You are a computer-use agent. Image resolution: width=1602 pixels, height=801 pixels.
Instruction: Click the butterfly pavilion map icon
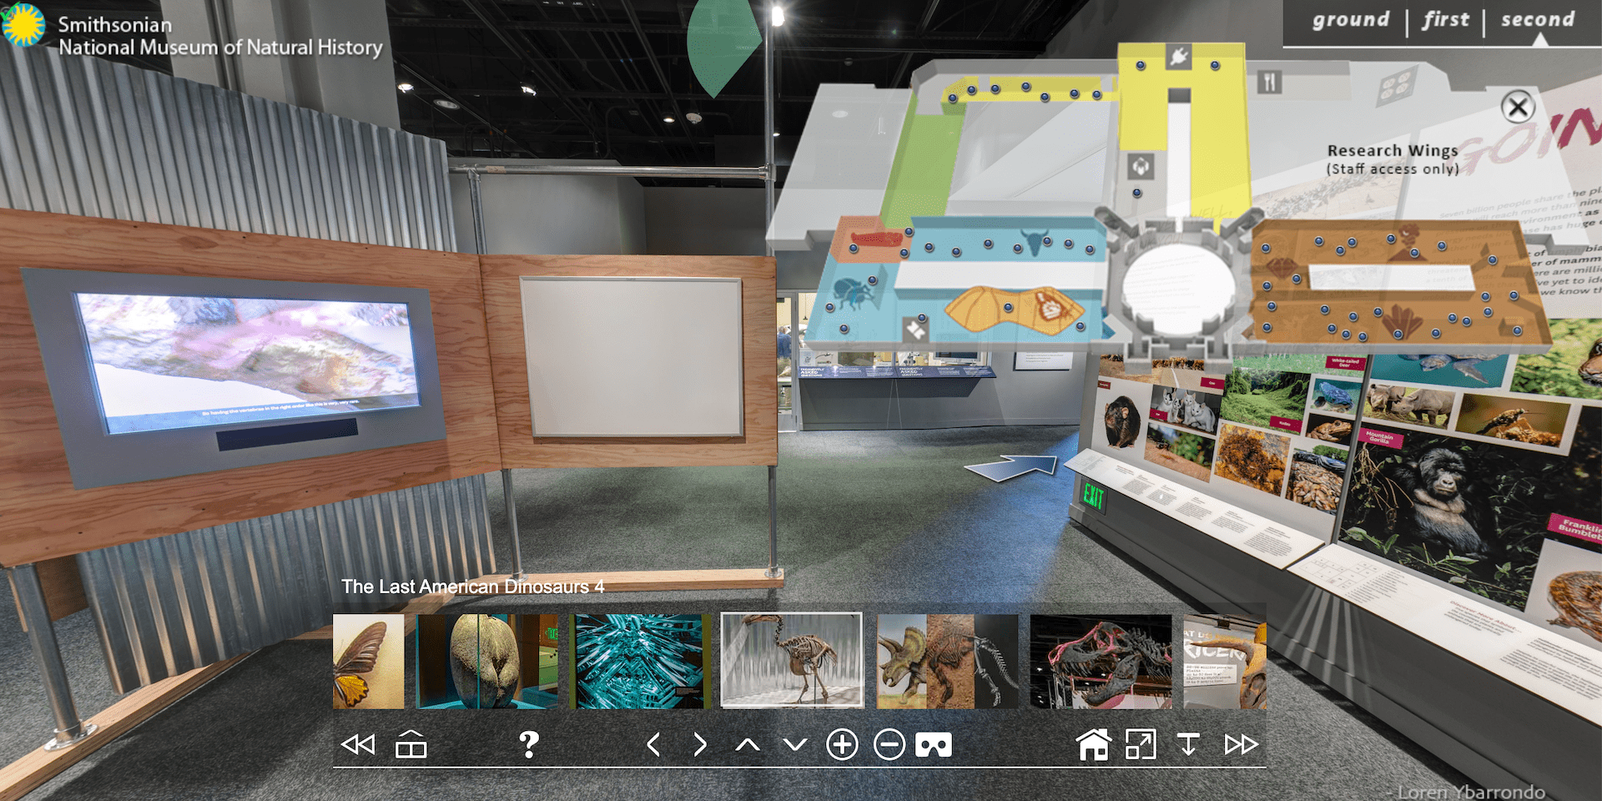coord(915,329)
